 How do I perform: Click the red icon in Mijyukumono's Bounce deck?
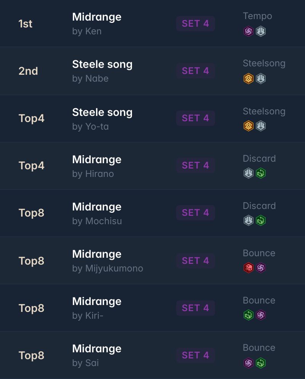[x=249, y=268]
